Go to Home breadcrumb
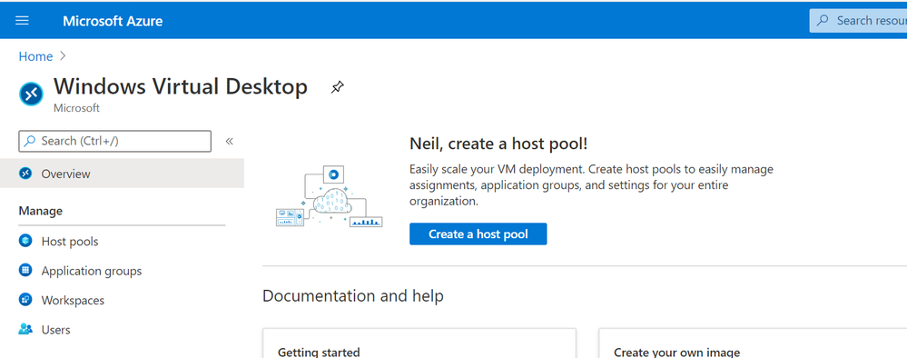 coord(35,56)
